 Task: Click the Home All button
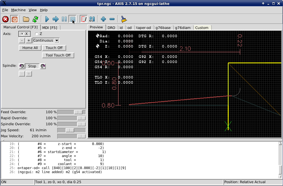[x=30, y=48]
